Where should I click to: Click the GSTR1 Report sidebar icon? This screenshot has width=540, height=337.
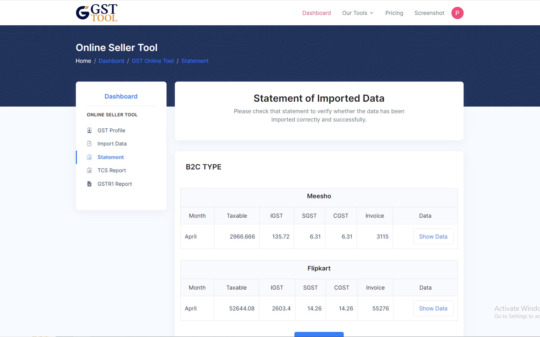point(89,184)
